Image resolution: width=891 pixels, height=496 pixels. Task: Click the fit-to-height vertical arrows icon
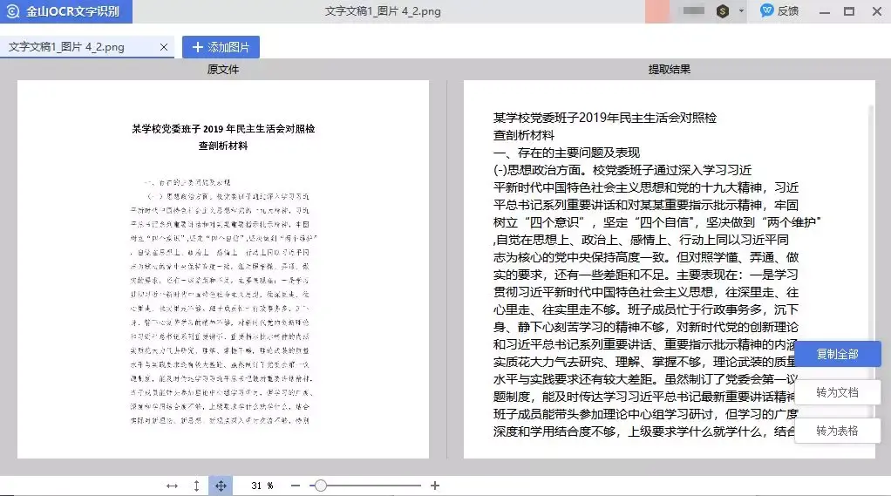[x=196, y=486]
